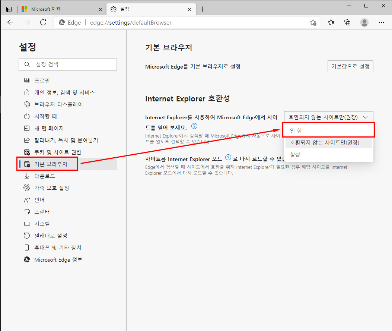Choose 호환되지 않는 사이트만(권장) list option
Viewport: 392px width, 331px height.
click(328, 142)
